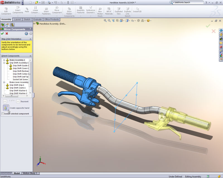Viewport: 223px width, 178px height.
Task: Enable Isolate selected component checkbox
Action: 3,114
